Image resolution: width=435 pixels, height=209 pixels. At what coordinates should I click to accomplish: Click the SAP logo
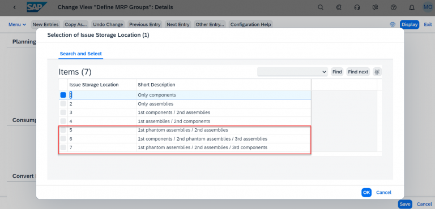coord(37,7)
